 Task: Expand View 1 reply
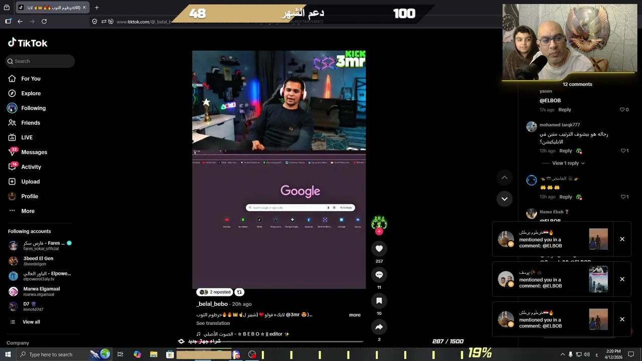click(568, 163)
